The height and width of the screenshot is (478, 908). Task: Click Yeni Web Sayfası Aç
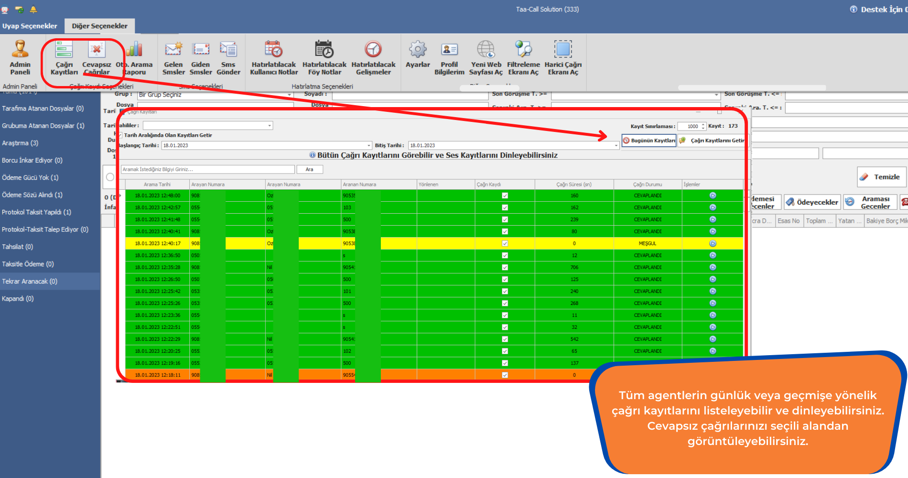(486, 58)
